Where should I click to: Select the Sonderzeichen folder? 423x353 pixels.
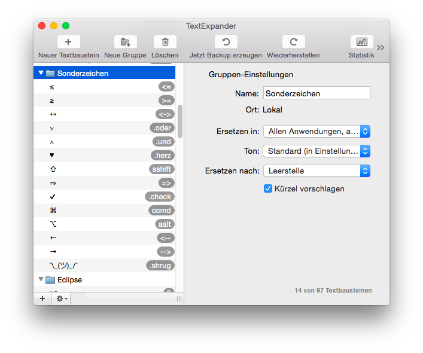[x=104, y=73]
